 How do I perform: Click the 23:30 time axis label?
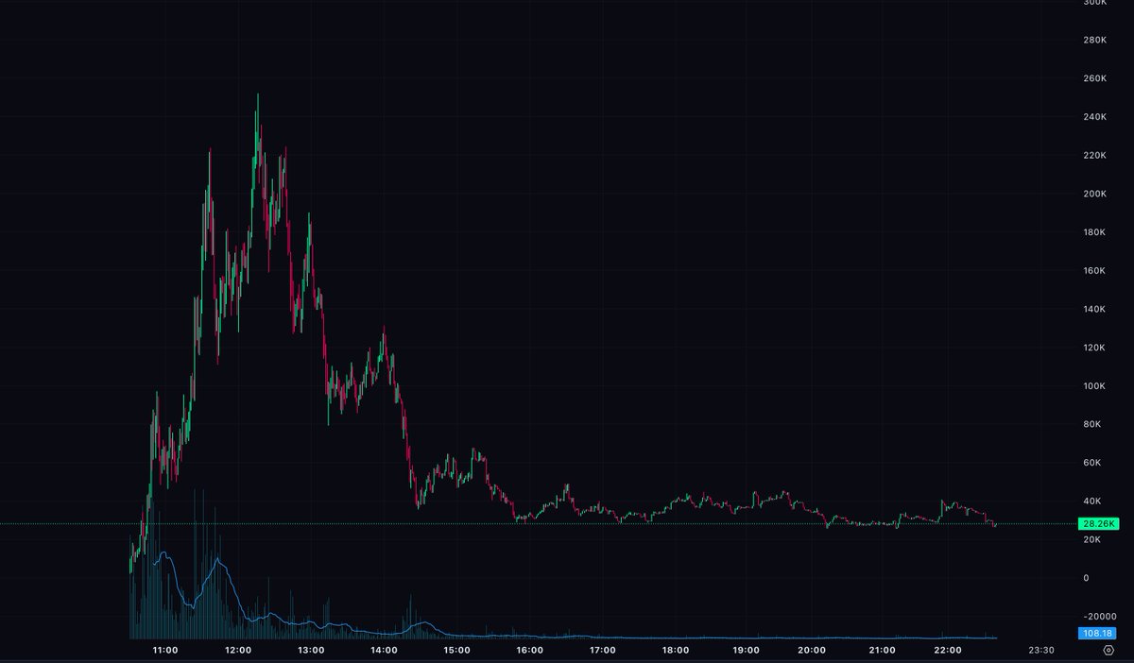click(1041, 651)
